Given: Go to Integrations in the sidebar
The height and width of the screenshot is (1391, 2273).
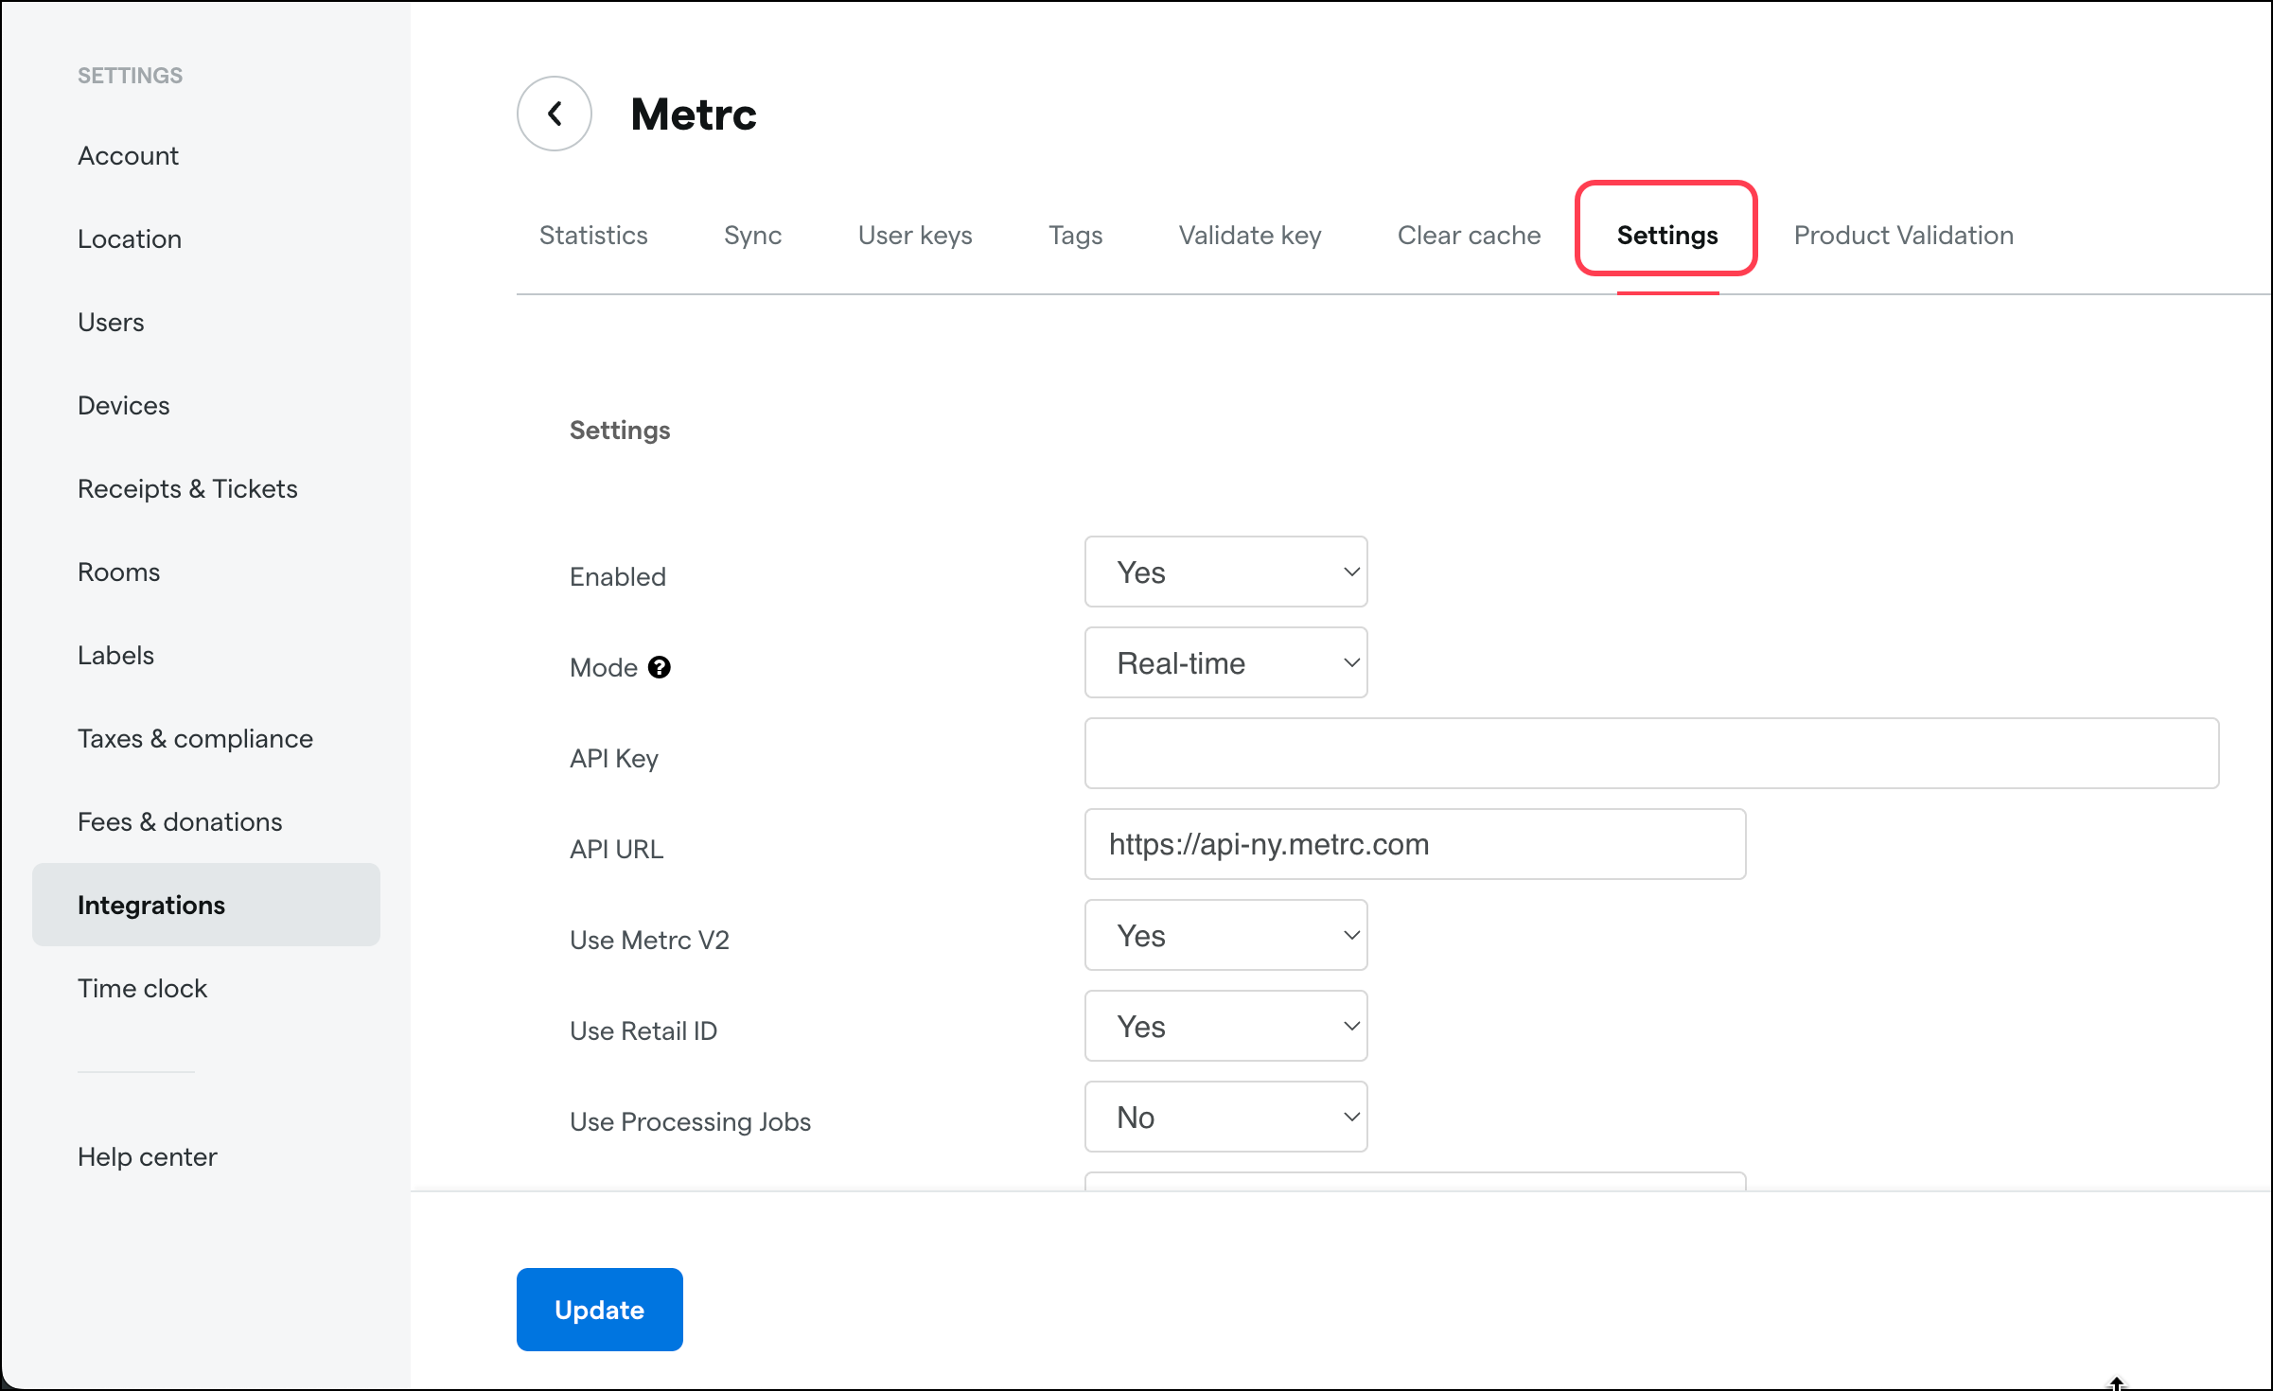Looking at the screenshot, I should click(151, 905).
